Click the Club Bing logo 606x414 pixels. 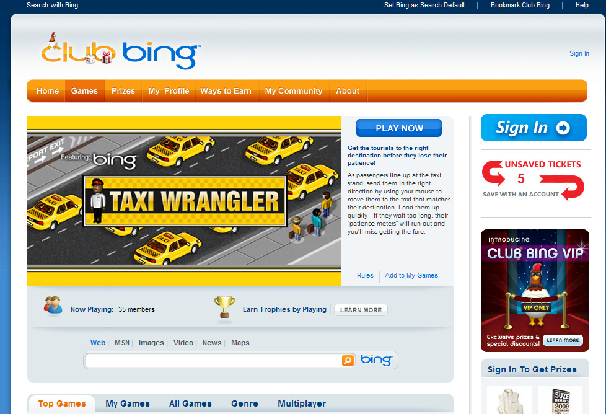click(121, 52)
